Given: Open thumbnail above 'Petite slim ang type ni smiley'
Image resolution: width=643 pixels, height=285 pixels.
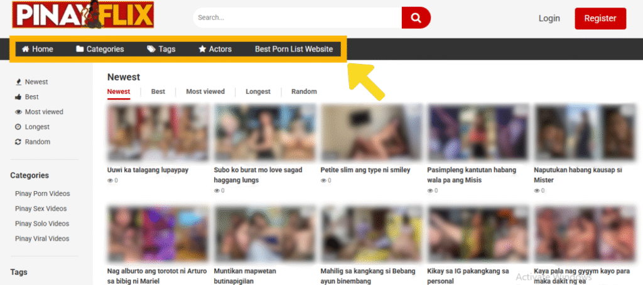Looking at the screenshot, I should (371, 133).
